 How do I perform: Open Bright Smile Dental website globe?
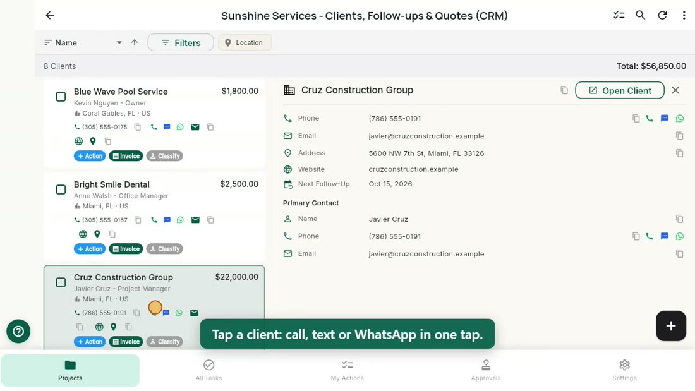point(83,234)
